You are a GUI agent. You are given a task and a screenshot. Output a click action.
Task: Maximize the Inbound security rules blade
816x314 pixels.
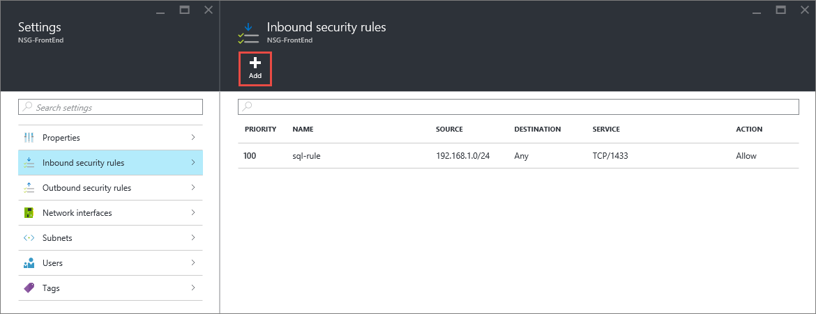tap(780, 10)
